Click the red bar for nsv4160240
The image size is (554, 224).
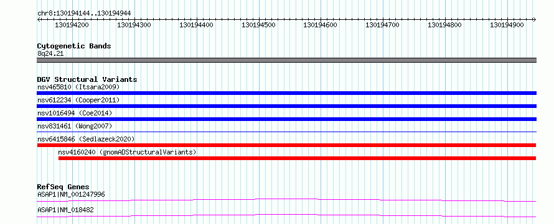click(297, 158)
